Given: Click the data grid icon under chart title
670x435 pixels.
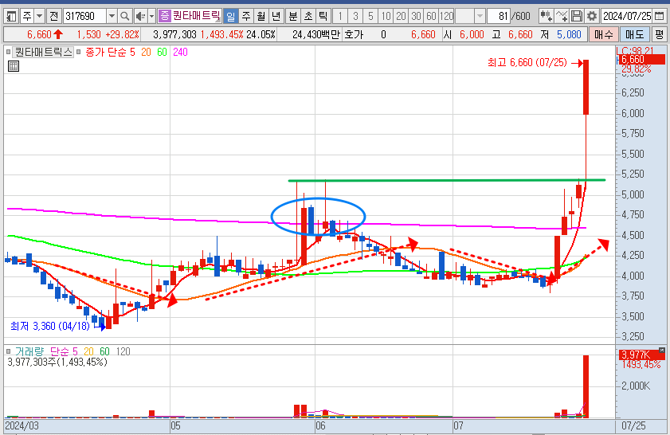Looking at the screenshot, I should coord(14,66).
